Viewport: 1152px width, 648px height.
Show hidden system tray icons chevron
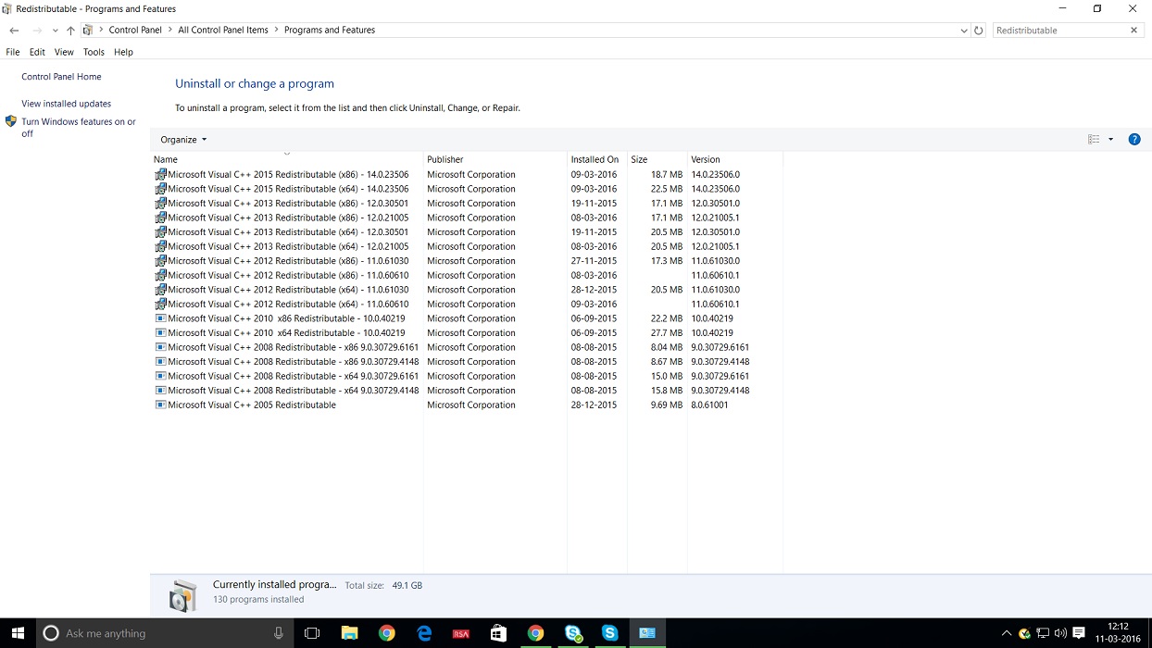click(x=1007, y=633)
